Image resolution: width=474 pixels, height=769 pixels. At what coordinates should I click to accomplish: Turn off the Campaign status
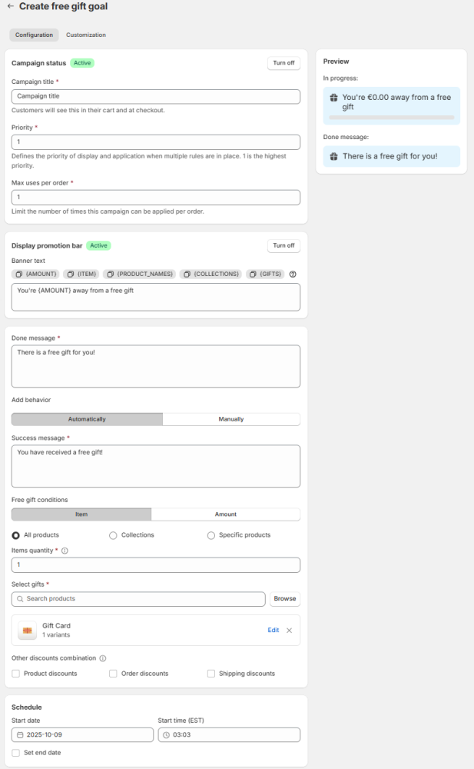(x=283, y=63)
